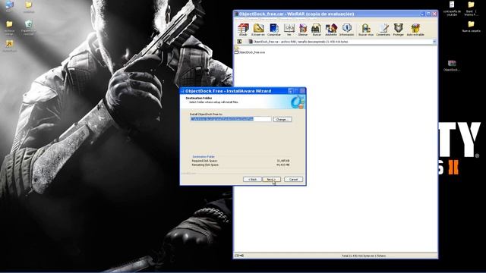Click the Ver toolbar icon in WinRAR
Viewport: 486px width, 273px height.
pyautogui.click(x=289, y=30)
